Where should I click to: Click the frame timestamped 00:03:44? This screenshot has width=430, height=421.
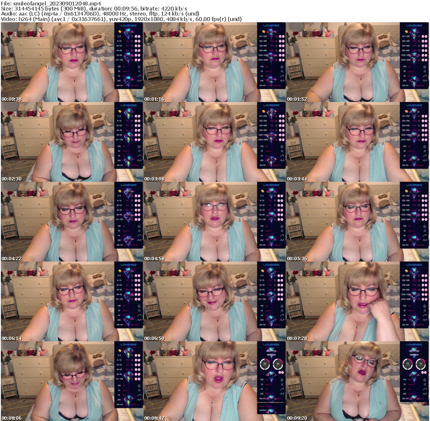(x=358, y=142)
